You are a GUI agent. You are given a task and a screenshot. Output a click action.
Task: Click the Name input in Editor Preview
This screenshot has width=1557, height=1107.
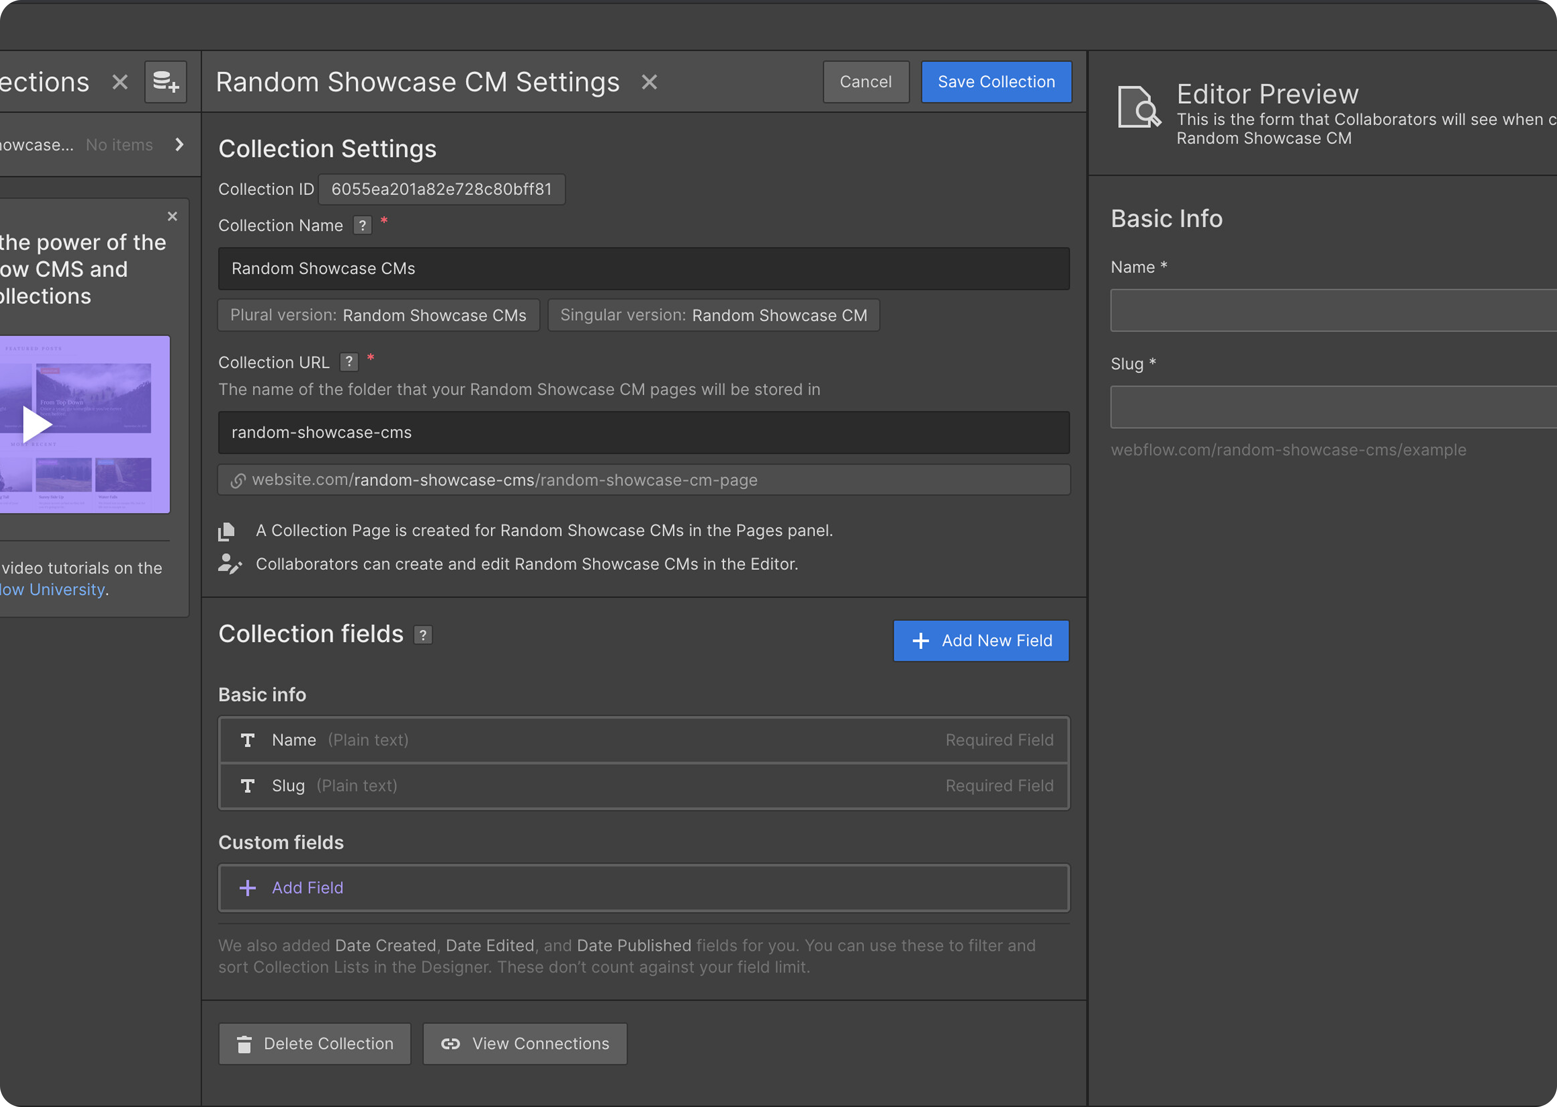tap(1333, 310)
